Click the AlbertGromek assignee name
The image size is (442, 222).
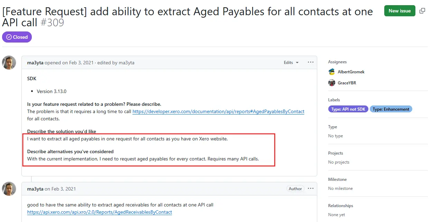[x=351, y=72]
